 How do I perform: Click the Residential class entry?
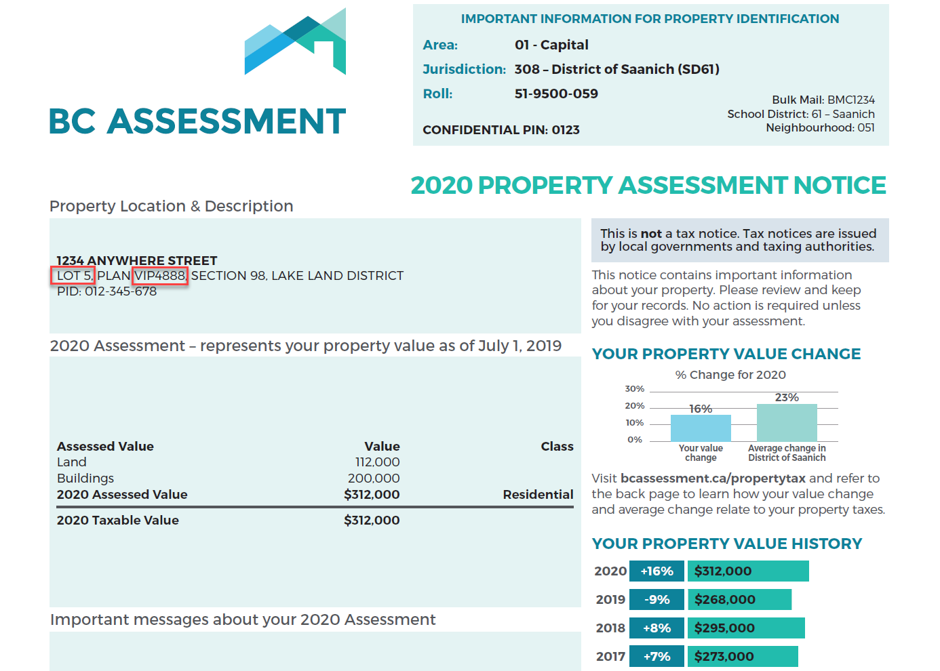[x=538, y=495]
